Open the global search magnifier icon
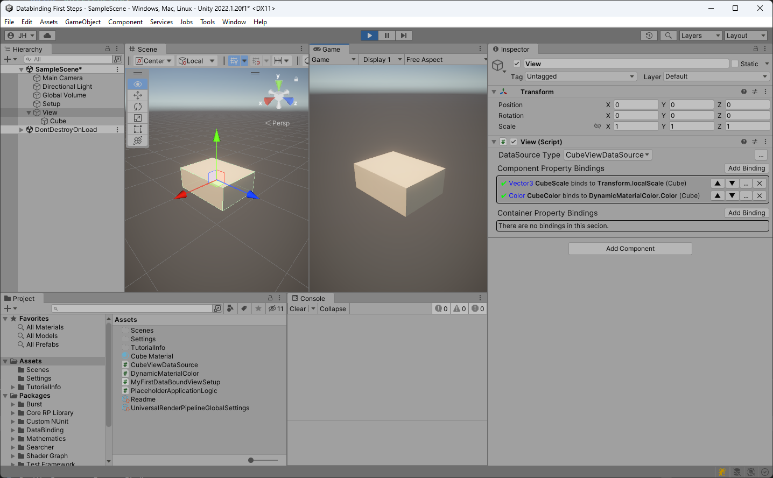773x478 pixels. point(668,36)
